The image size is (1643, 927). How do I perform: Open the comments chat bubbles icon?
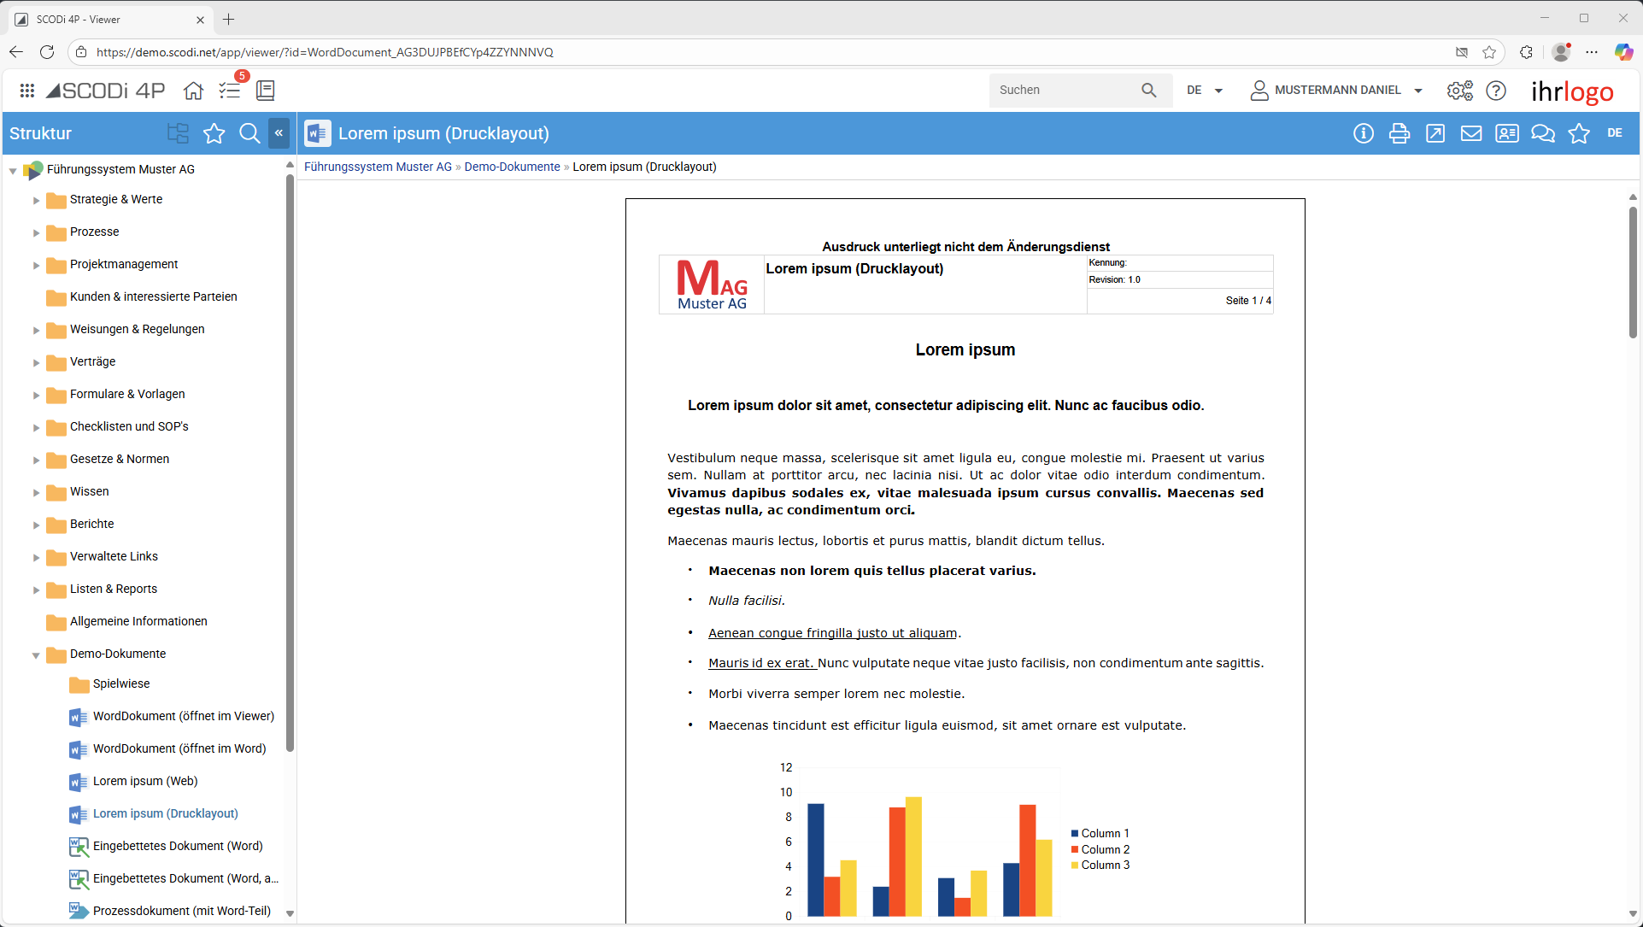pyautogui.click(x=1543, y=133)
